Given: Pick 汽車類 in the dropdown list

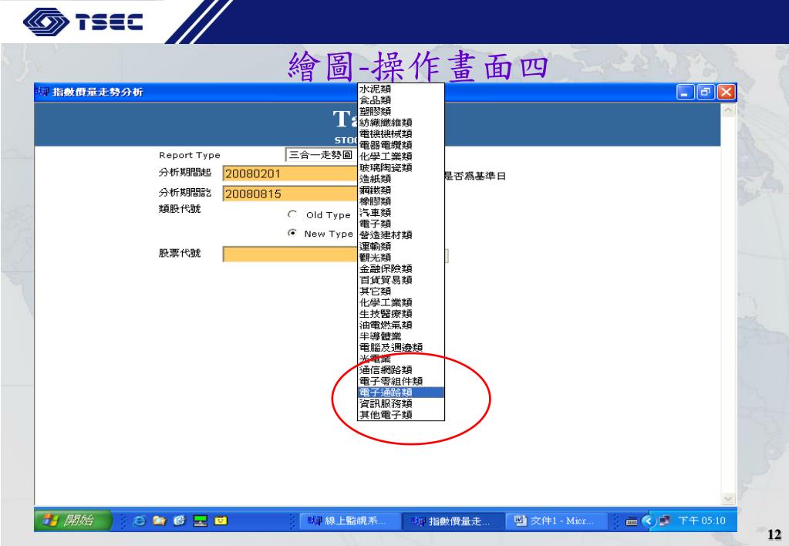Looking at the screenshot, I should pyautogui.click(x=400, y=212).
